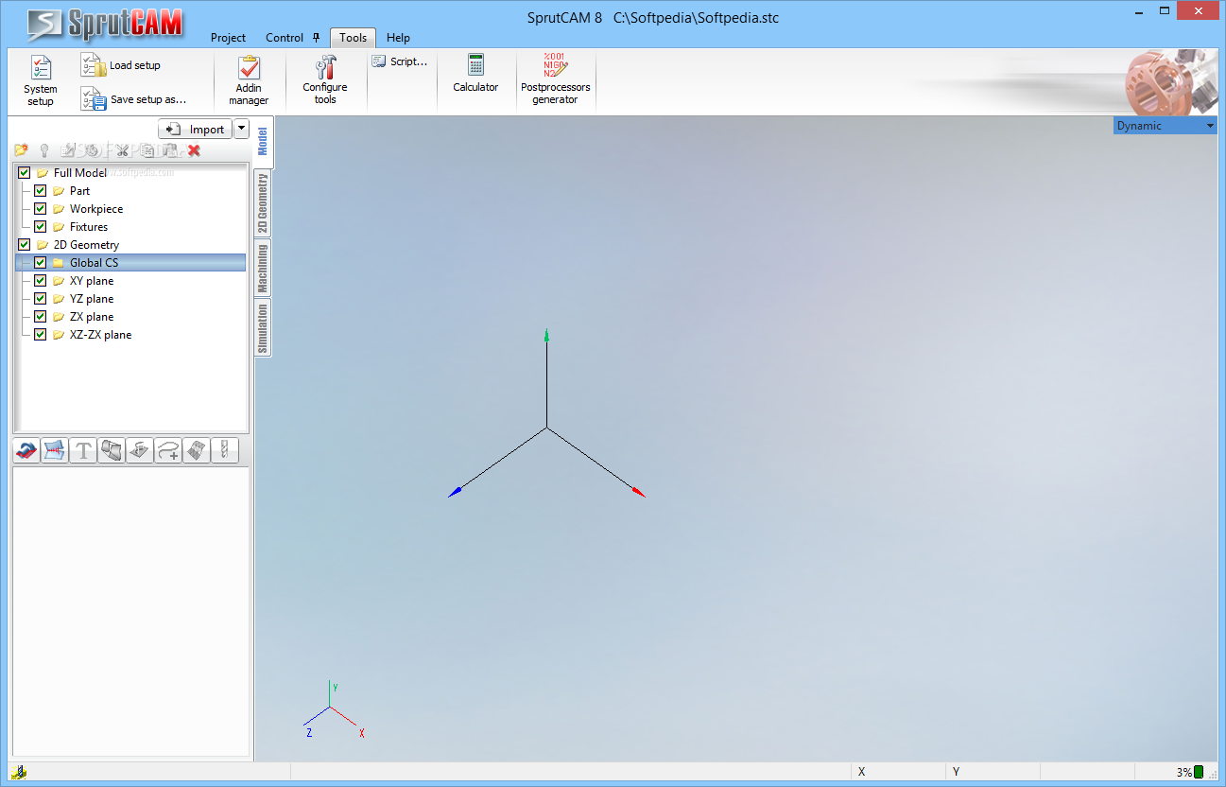Click the projection onto plane tool icon
The image size is (1226, 787).
pyautogui.click(x=140, y=451)
